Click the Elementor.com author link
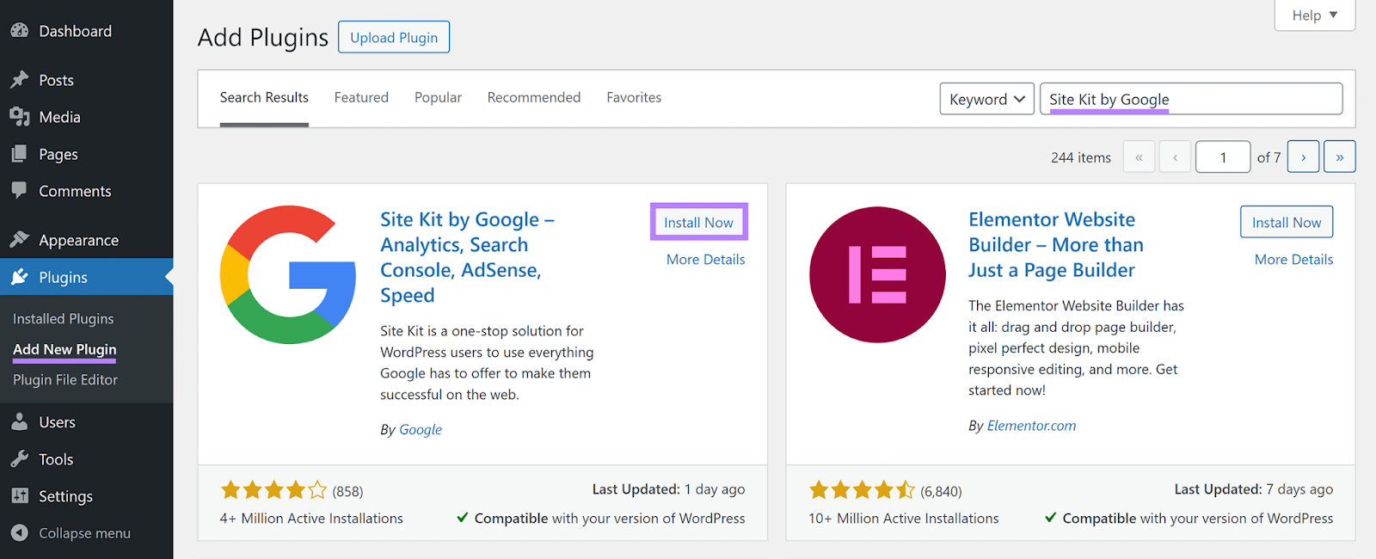Image resolution: width=1376 pixels, height=559 pixels. (x=1031, y=425)
